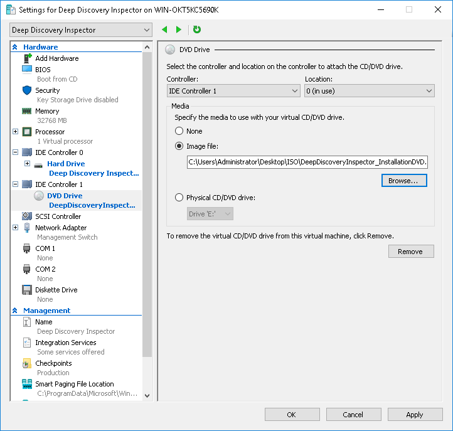The width and height of the screenshot is (453, 431).
Task: Open the Location dropdown list
Action: 369,91
